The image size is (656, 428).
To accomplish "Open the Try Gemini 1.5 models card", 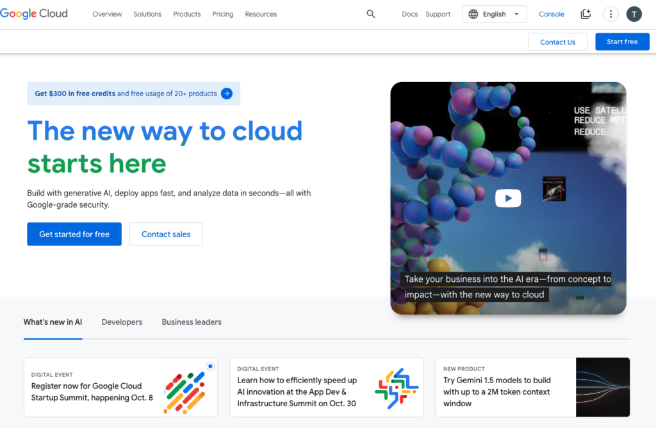I will pos(532,388).
